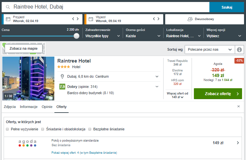Click the Raintree Hotel title
The width and height of the screenshot is (246, 160).
[74, 61]
